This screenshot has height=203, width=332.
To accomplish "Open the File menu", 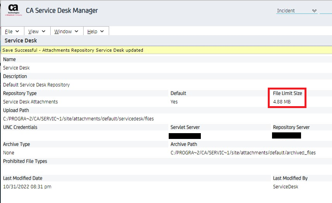I will (x=12, y=31).
